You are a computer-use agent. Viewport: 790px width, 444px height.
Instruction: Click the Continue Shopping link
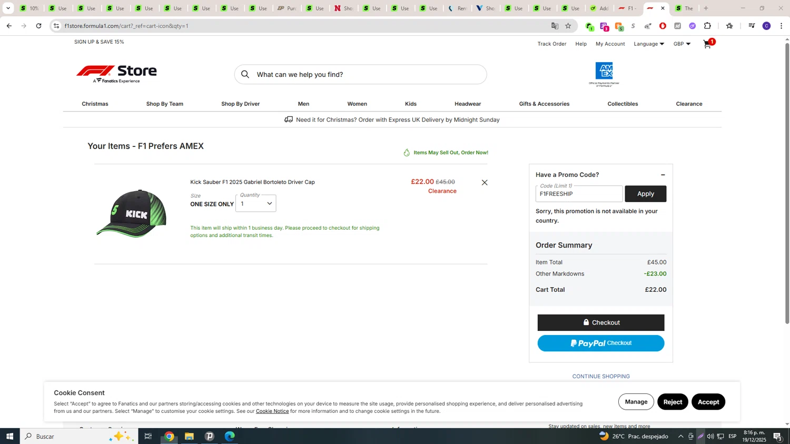point(601,377)
